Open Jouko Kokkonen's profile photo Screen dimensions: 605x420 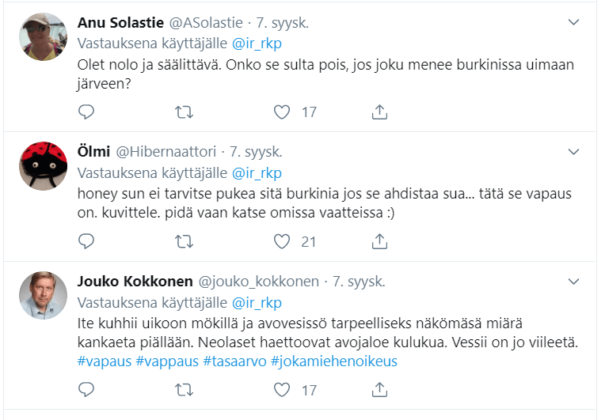pos(43,295)
